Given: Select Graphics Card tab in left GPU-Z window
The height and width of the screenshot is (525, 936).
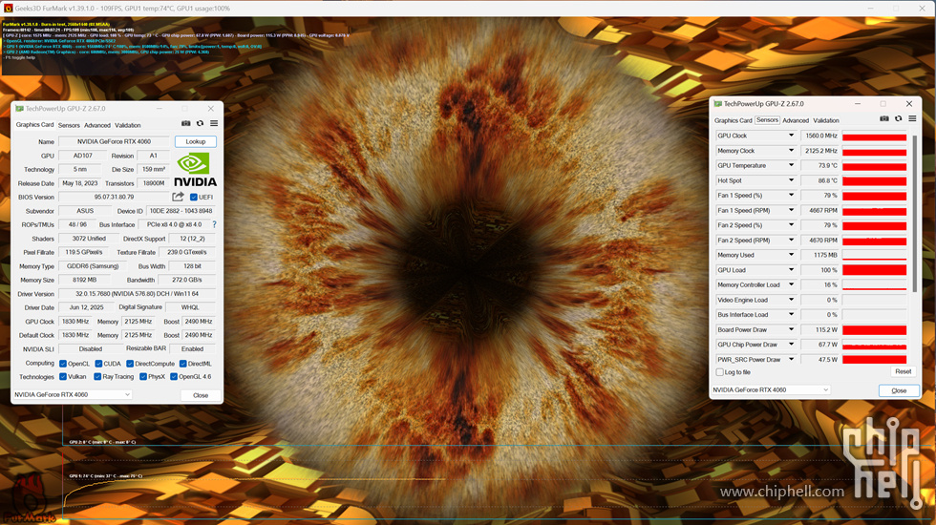Looking at the screenshot, I should pos(34,125).
